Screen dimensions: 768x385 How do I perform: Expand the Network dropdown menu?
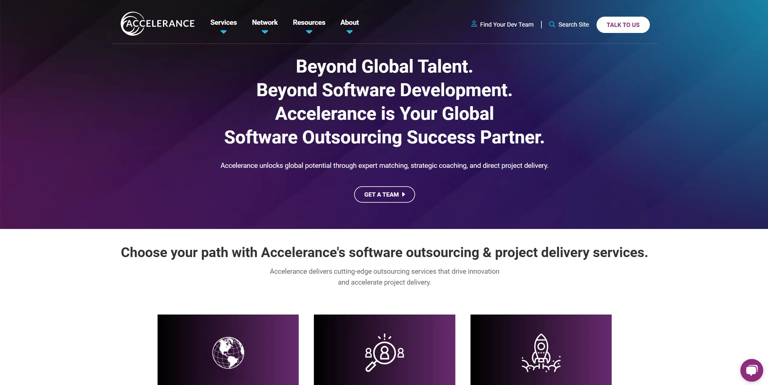tap(264, 24)
